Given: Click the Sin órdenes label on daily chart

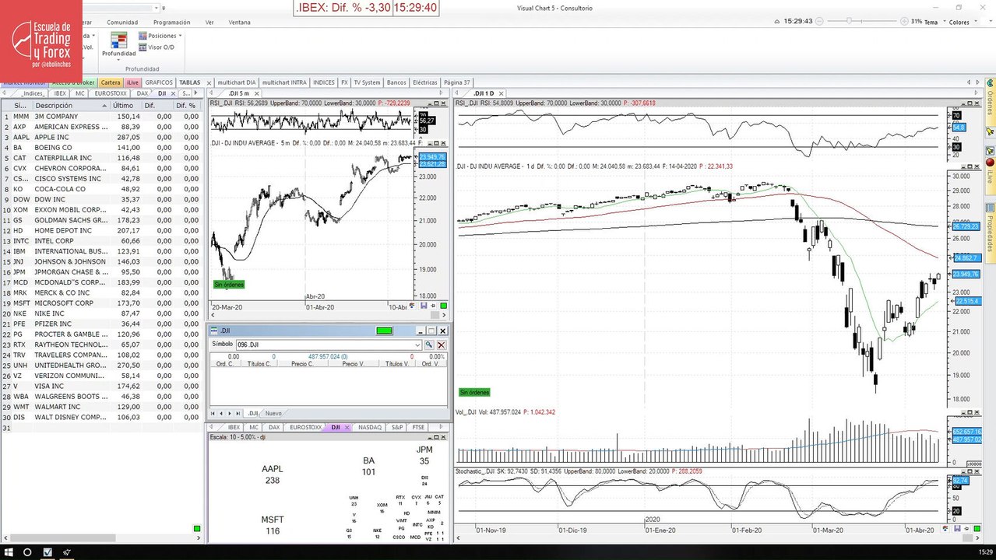Looking at the screenshot, I should [474, 392].
